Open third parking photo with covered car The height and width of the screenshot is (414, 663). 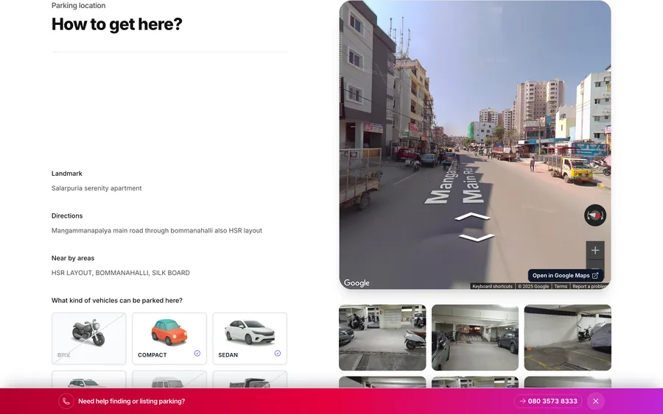(x=567, y=338)
